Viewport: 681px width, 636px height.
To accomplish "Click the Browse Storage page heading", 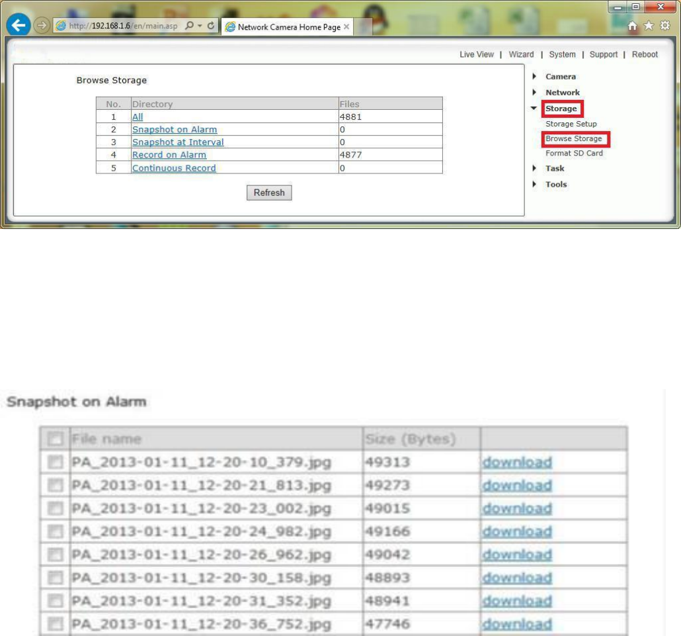I will point(112,81).
